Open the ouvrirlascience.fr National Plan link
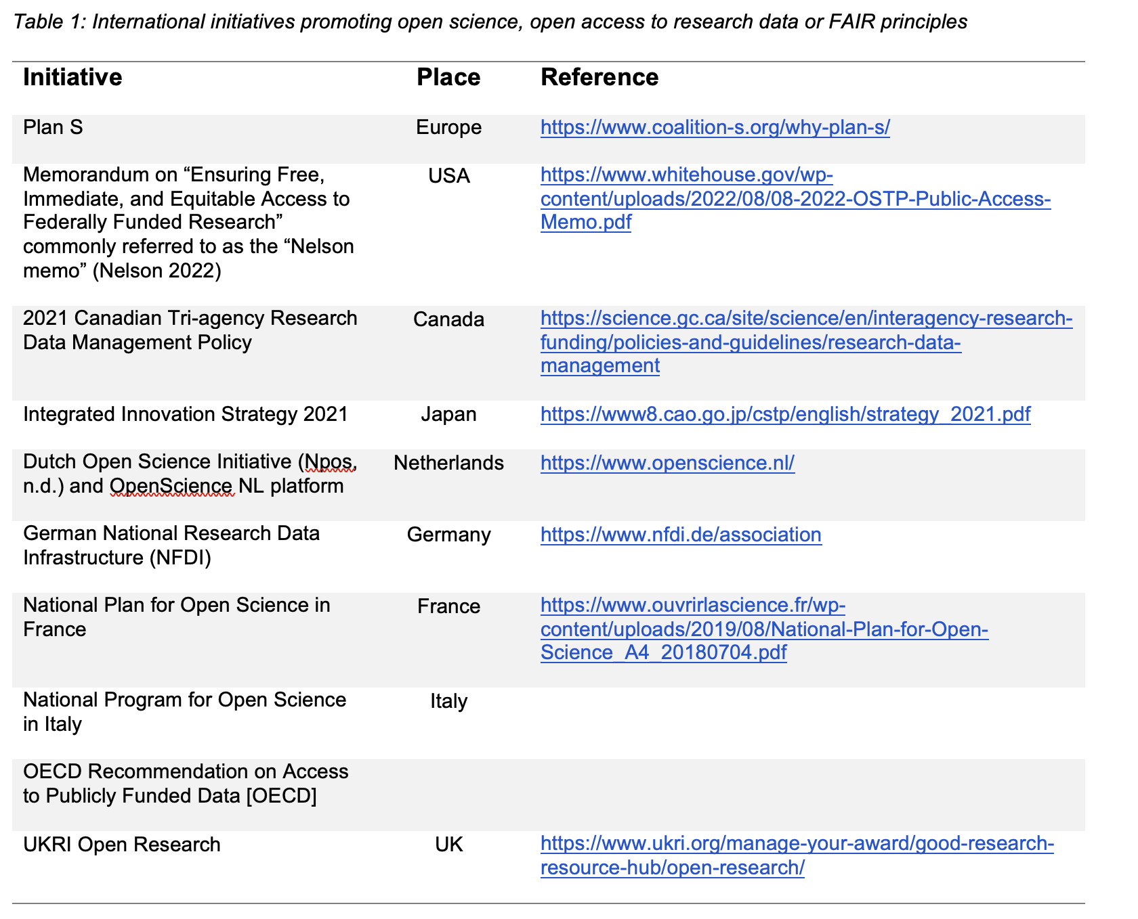The height and width of the screenshot is (919, 1138). click(764, 629)
